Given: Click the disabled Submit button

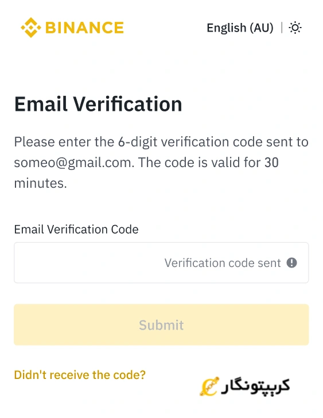Looking at the screenshot, I should point(161,325).
